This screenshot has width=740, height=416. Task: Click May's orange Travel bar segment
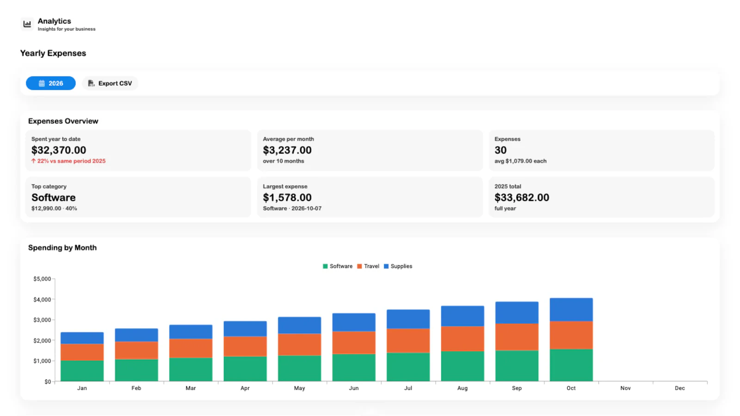[299, 344]
